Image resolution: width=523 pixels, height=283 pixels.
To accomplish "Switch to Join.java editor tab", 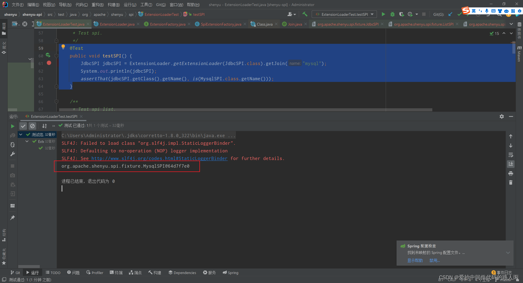I will pyautogui.click(x=295, y=24).
